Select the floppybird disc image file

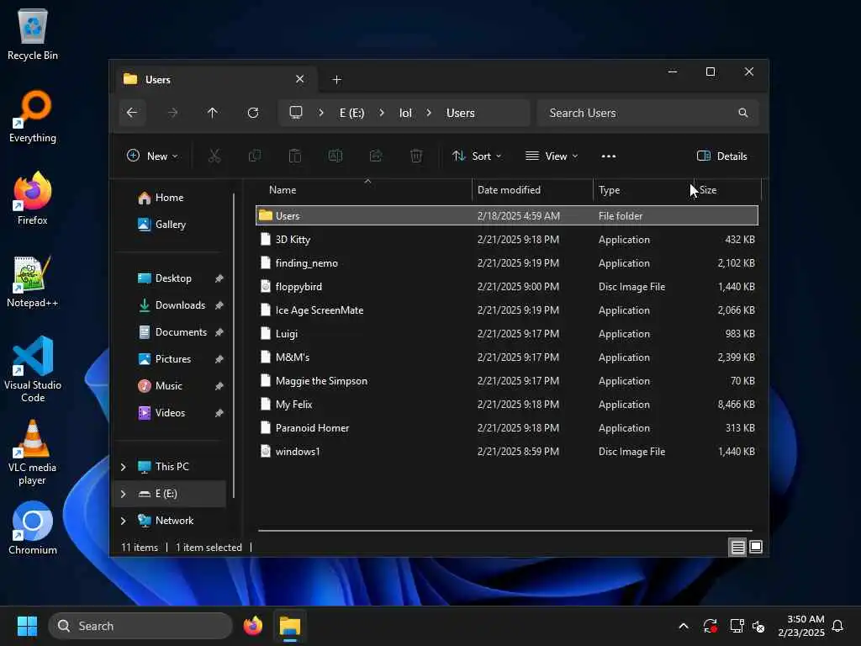pyautogui.click(x=507, y=287)
